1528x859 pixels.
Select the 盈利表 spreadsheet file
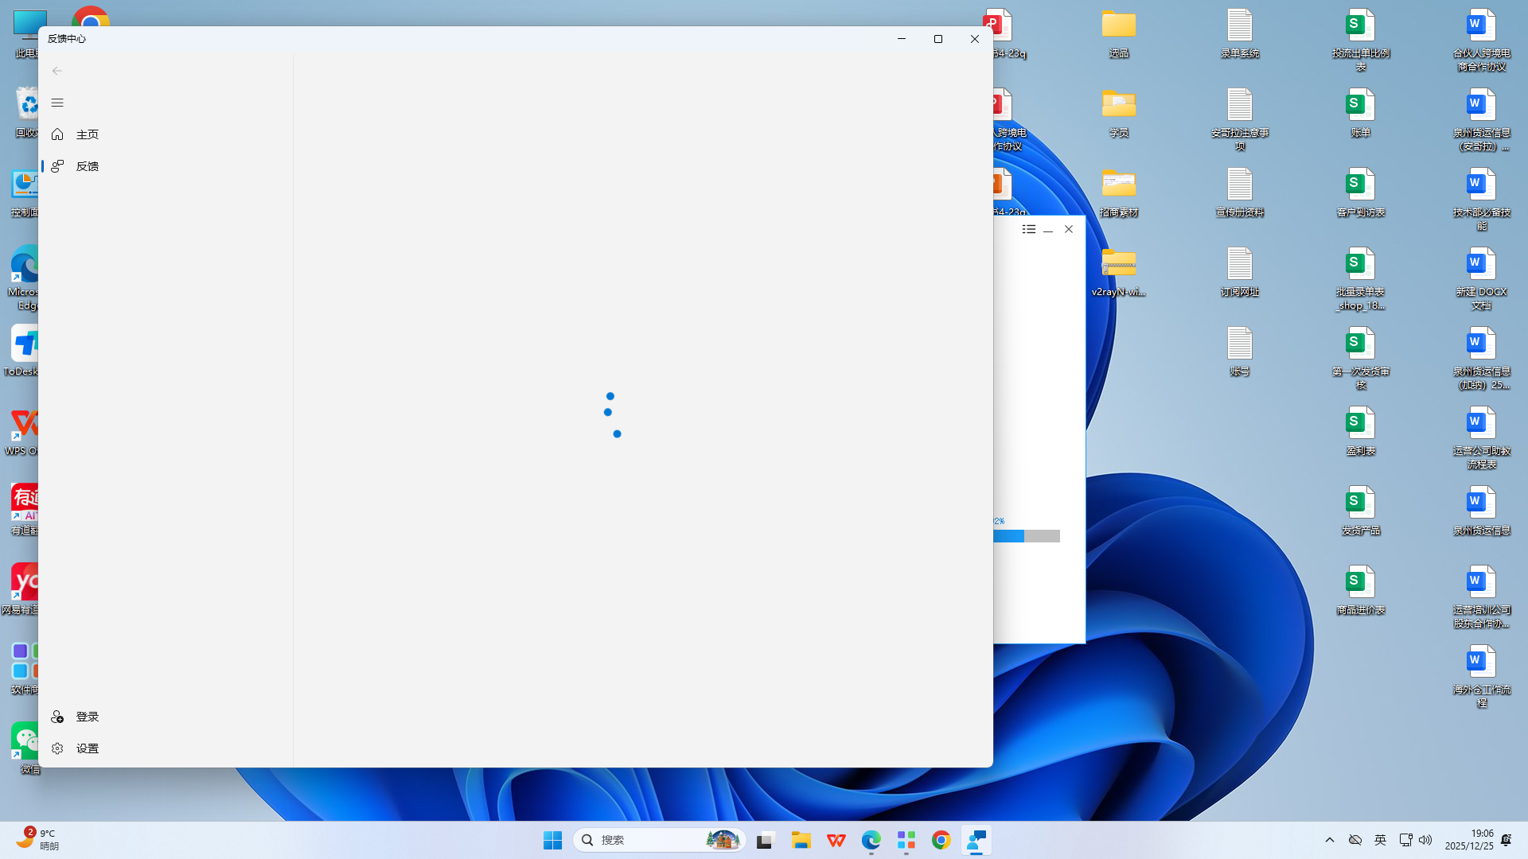point(1360,430)
